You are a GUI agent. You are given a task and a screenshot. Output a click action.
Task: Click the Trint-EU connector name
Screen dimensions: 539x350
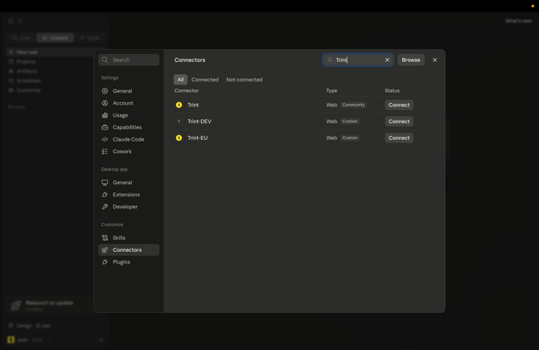(197, 138)
